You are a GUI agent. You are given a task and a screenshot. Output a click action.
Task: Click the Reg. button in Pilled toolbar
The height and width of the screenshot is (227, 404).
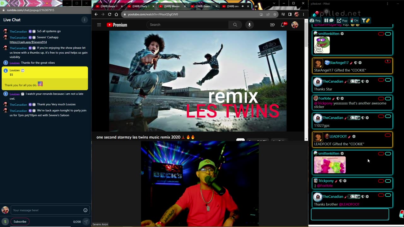pos(316,20)
